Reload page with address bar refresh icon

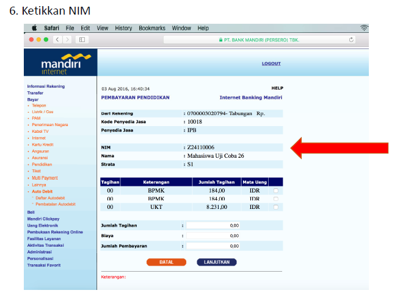351,40
